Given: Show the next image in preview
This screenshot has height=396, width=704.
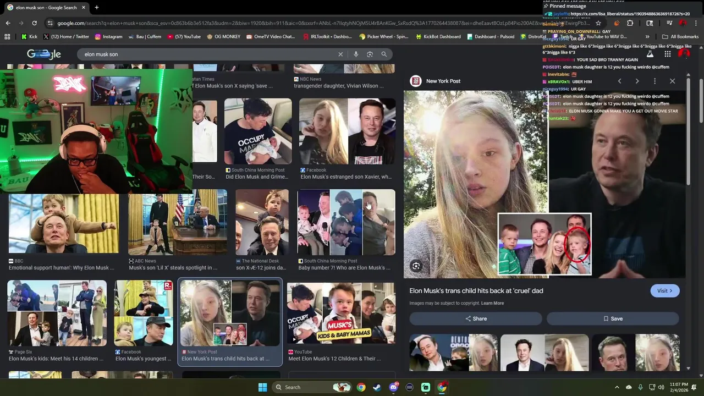Looking at the screenshot, I should pyautogui.click(x=637, y=81).
